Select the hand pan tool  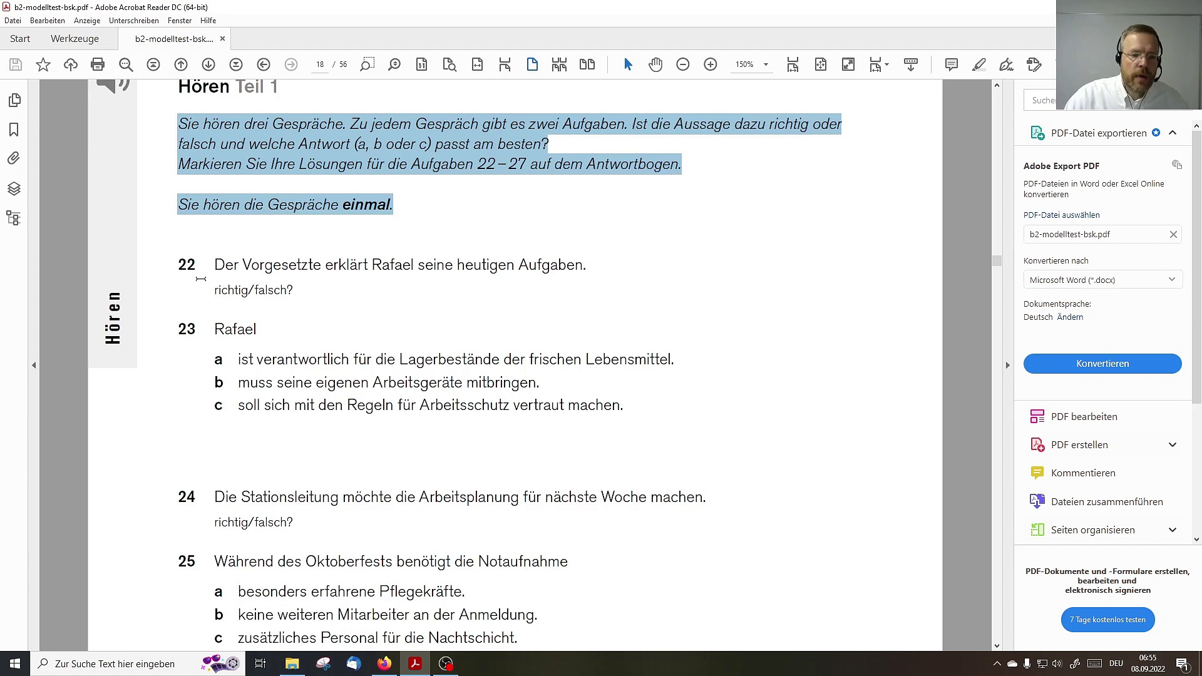click(x=655, y=64)
